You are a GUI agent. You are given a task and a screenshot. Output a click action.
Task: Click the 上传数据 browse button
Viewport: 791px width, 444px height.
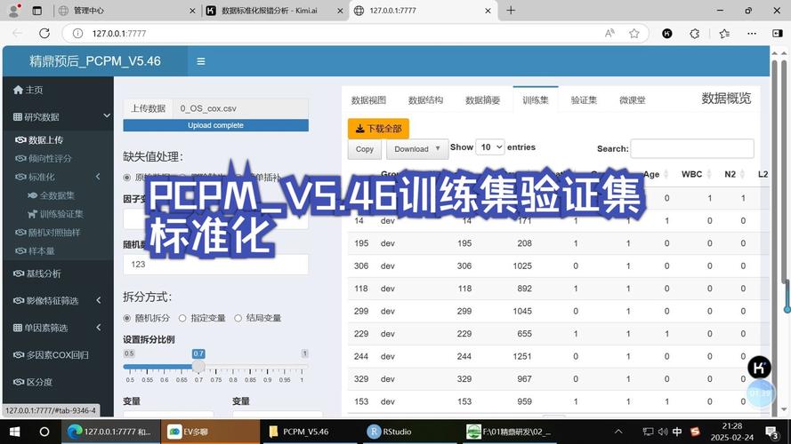149,108
